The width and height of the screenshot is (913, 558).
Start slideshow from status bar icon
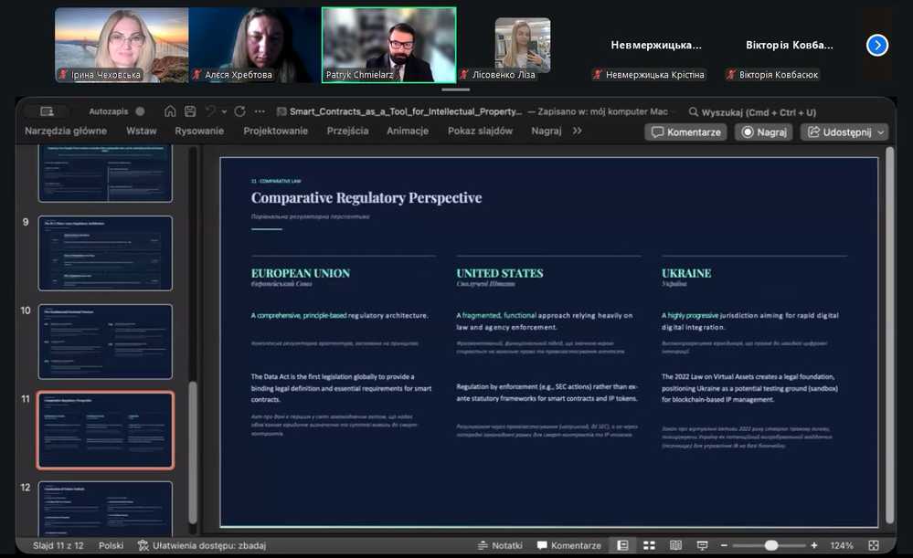[x=702, y=545]
